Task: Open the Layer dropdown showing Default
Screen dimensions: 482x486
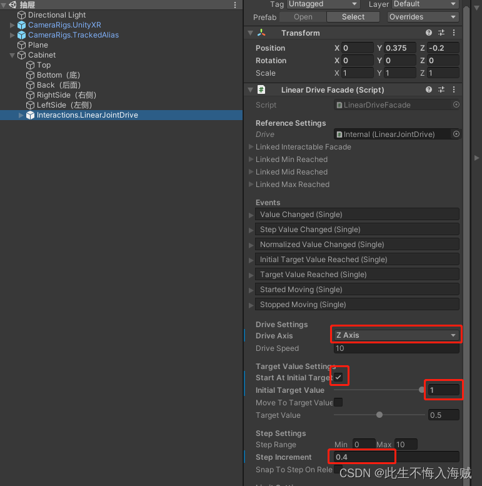Action: coord(425,4)
